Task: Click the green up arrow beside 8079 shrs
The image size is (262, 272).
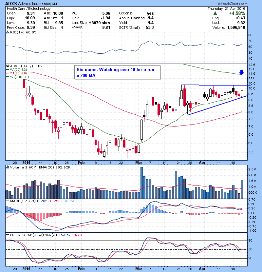Action: pyautogui.click(x=90, y=23)
